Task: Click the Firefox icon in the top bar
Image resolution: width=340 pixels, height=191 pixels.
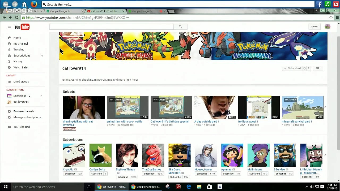Action: coord(33,4)
